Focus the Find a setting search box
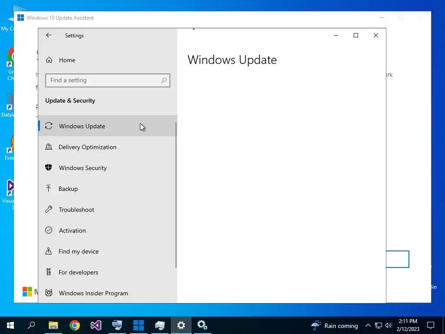Screen dimensions: 445x334 [108, 80]
